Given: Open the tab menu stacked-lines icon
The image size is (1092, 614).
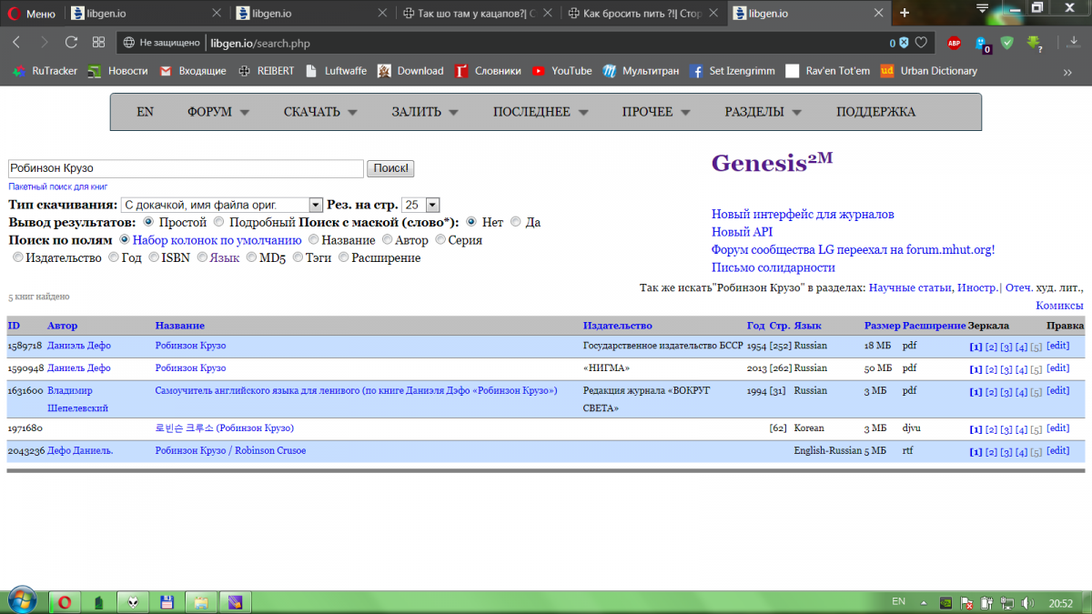Looking at the screenshot, I should [x=982, y=9].
